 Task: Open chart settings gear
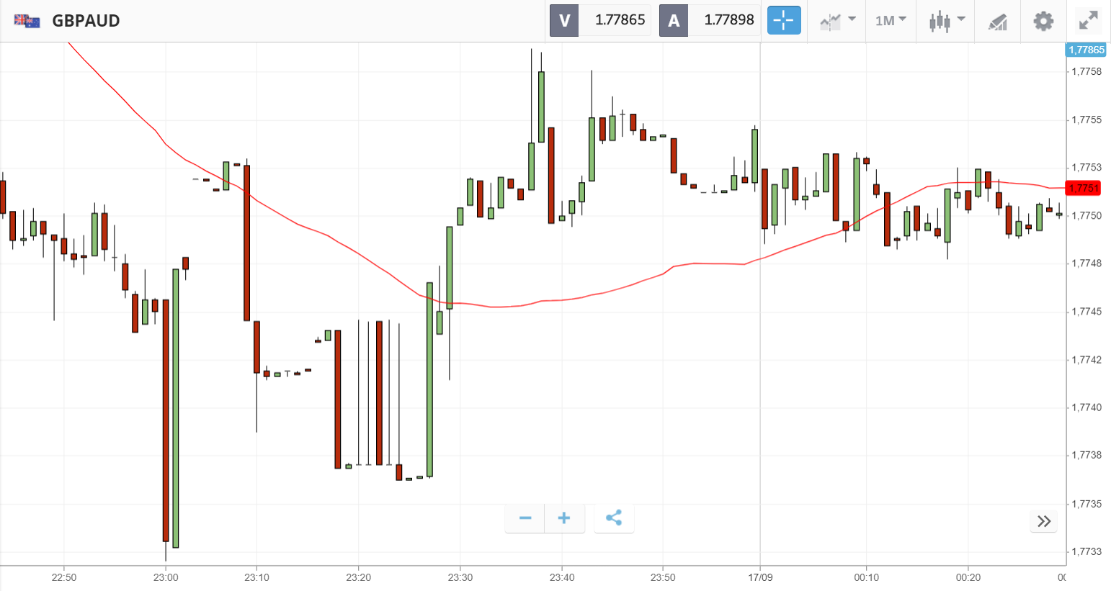tap(1043, 21)
